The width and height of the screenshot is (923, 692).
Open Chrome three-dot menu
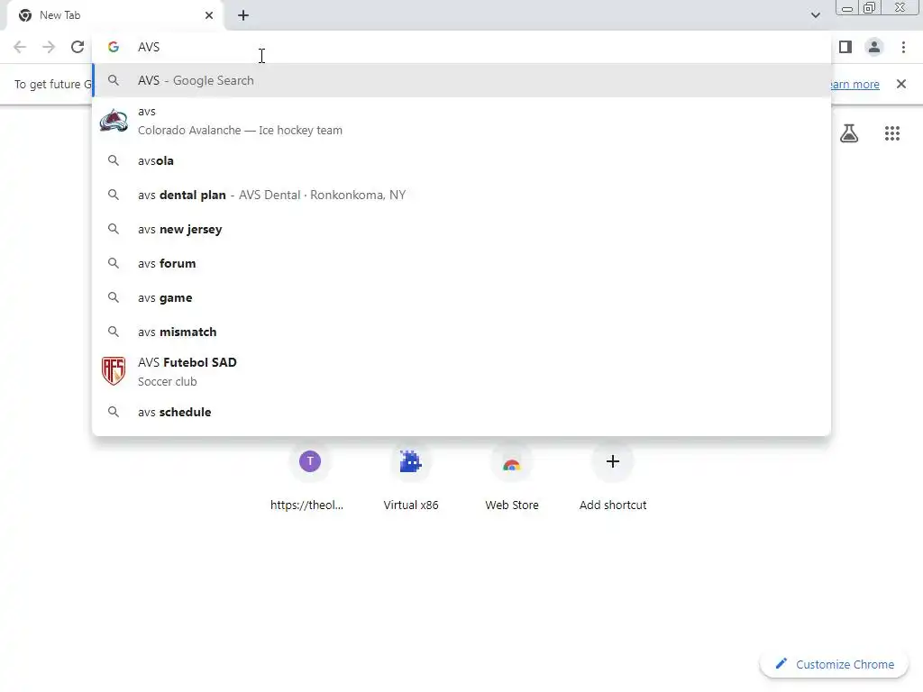pos(903,47)
